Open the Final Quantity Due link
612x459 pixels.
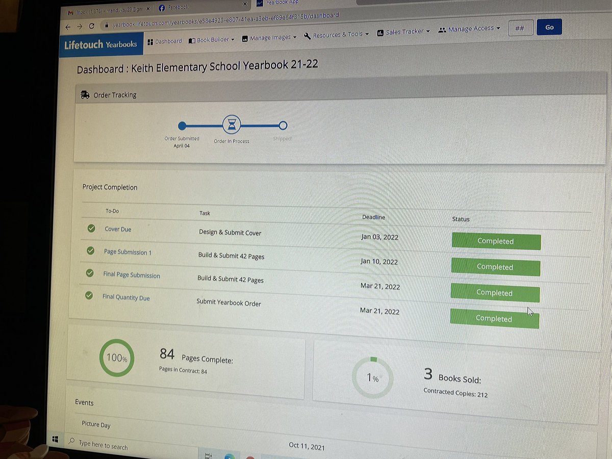pos(126,297)
